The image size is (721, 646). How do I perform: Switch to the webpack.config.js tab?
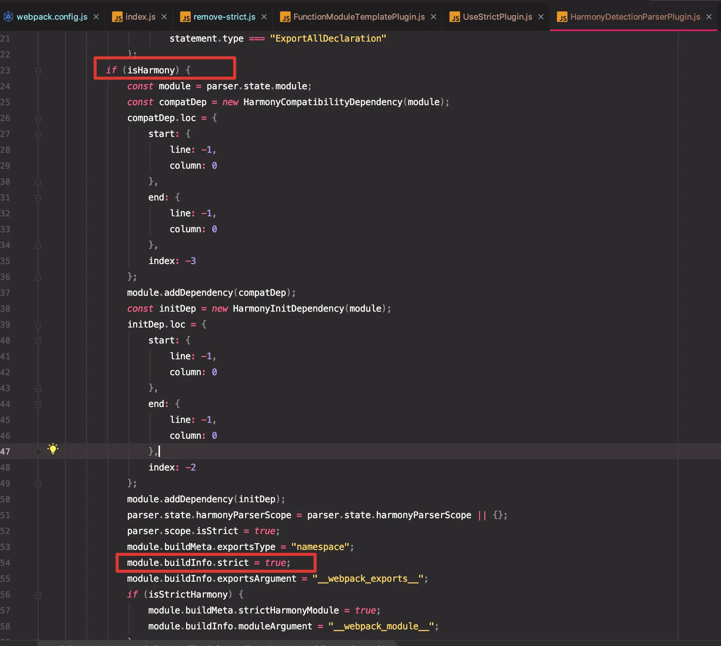[52, 17]
